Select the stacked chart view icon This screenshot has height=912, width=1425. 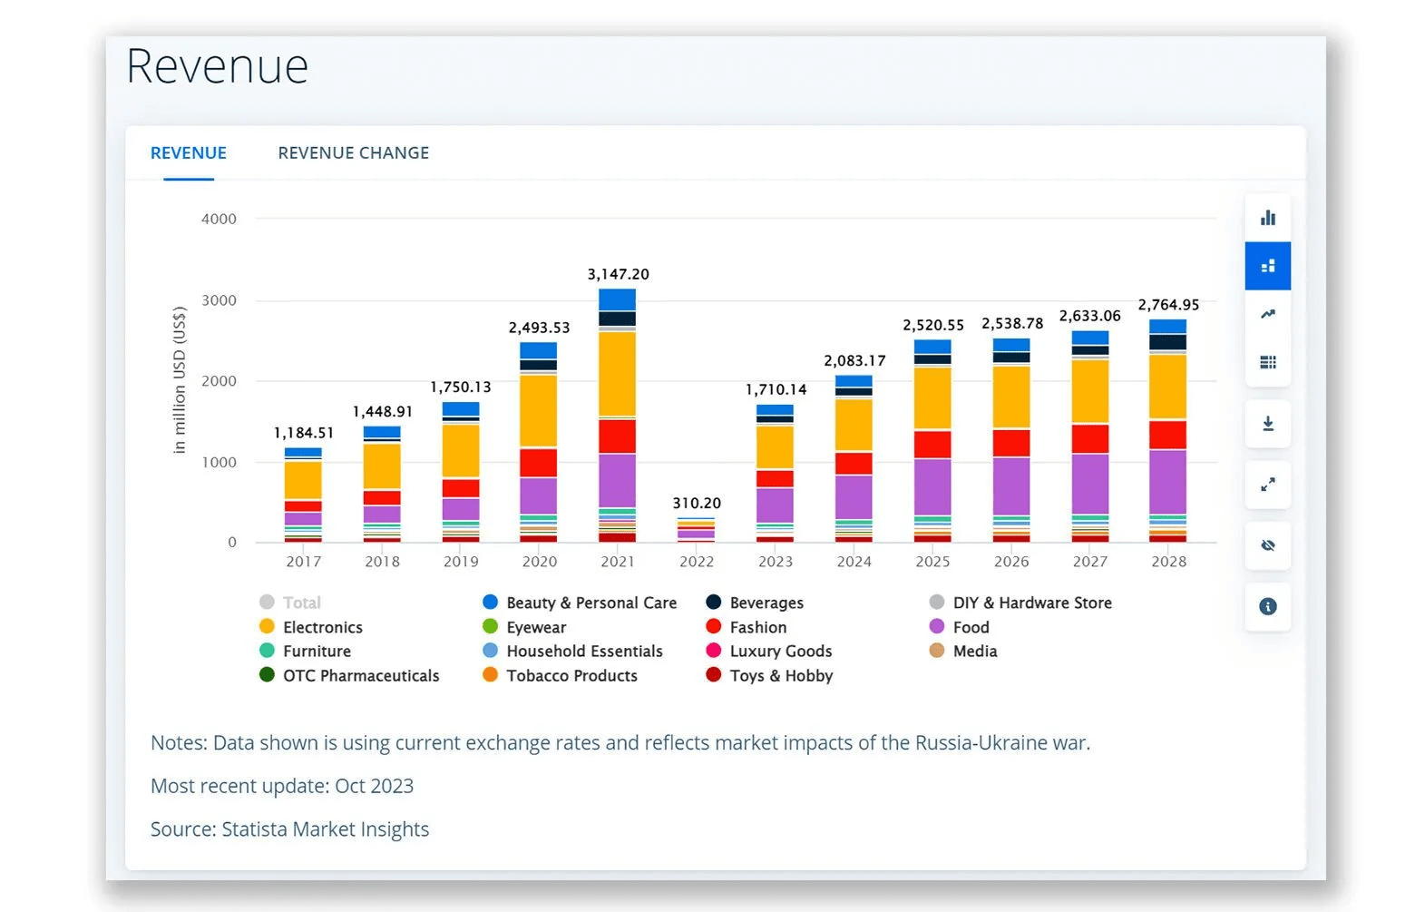pyautogui.click(x=1267, y=266)
